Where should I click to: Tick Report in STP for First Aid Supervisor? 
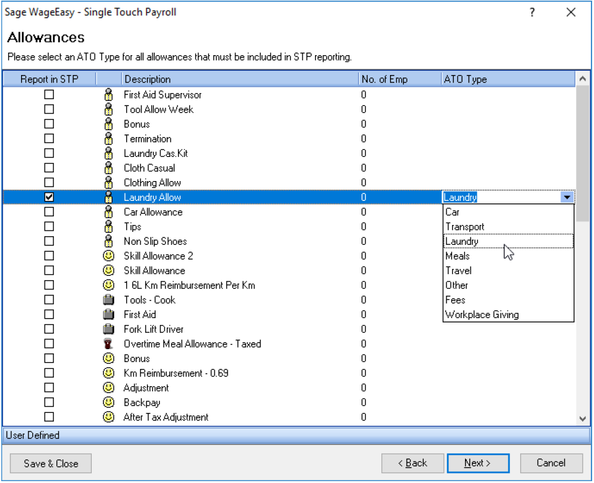49,94
